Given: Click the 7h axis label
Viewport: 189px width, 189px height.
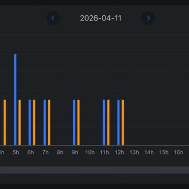Looking at the screenshot, I should coord(45,152).
